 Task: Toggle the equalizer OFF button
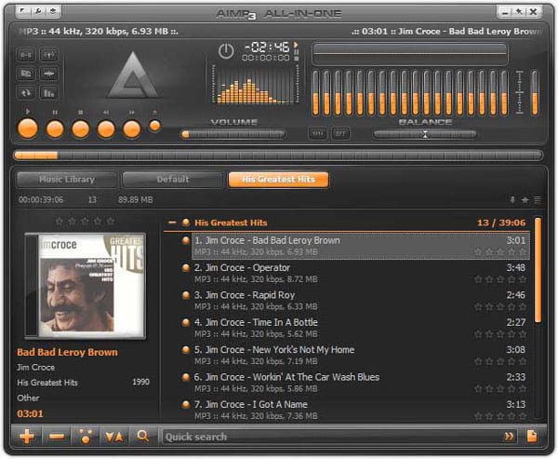tap(340, 133)
